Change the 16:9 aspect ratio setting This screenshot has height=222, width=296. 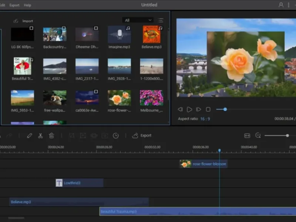pyautogui.click(x=205, y=119)
